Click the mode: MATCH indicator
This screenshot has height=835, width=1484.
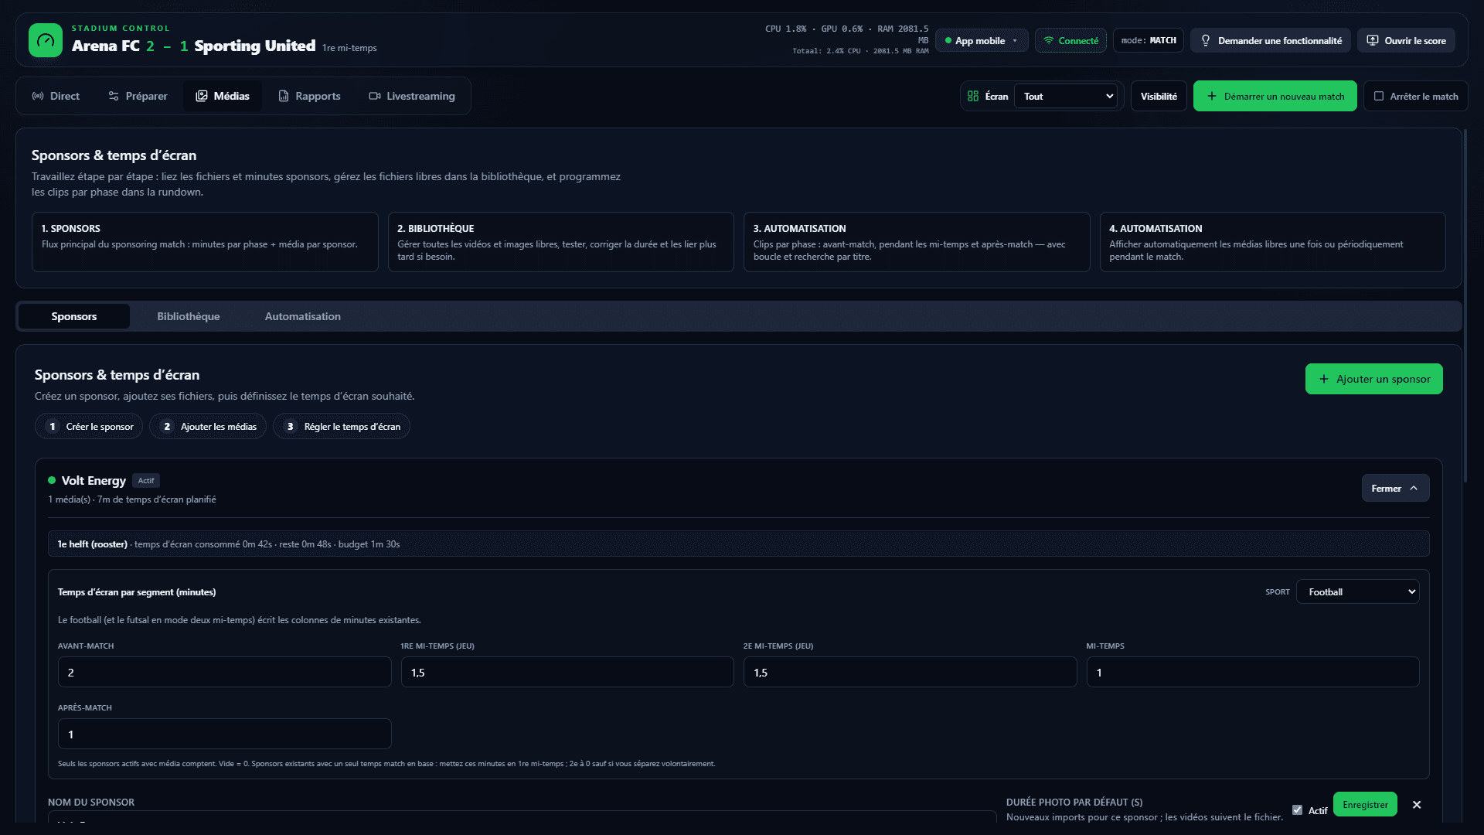point(1149,40)
